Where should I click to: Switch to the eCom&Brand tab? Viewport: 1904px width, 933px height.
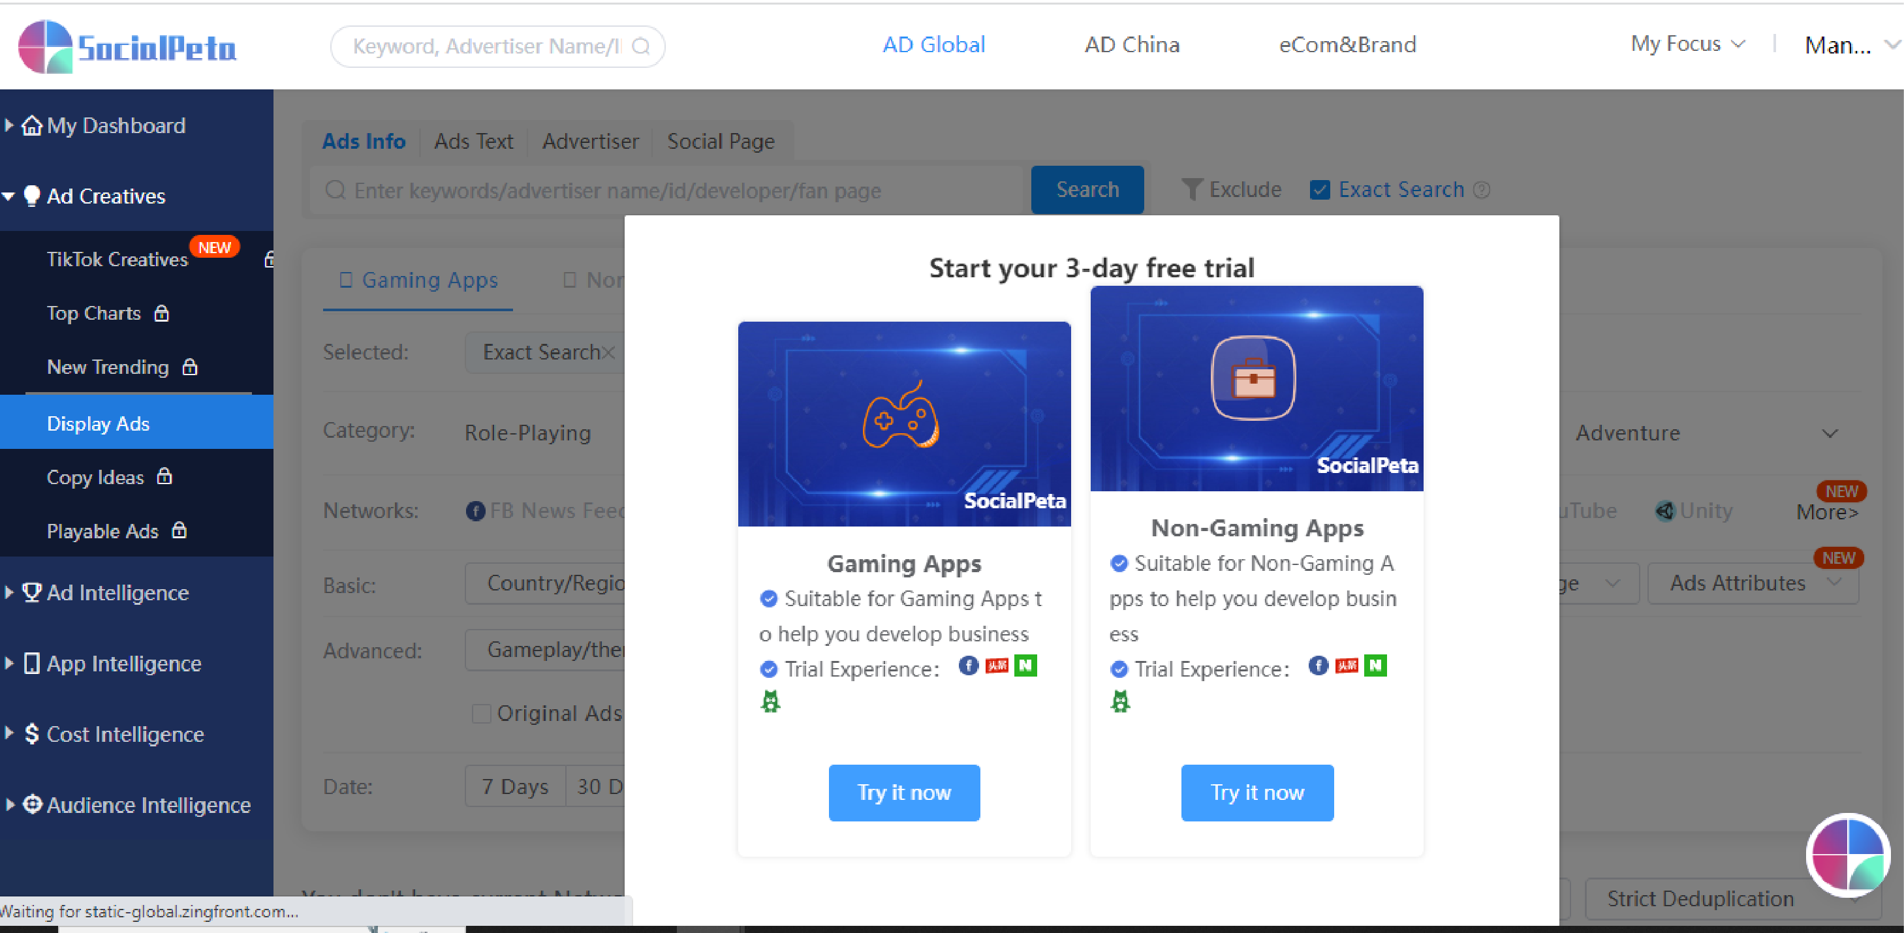click(1347, 44)
